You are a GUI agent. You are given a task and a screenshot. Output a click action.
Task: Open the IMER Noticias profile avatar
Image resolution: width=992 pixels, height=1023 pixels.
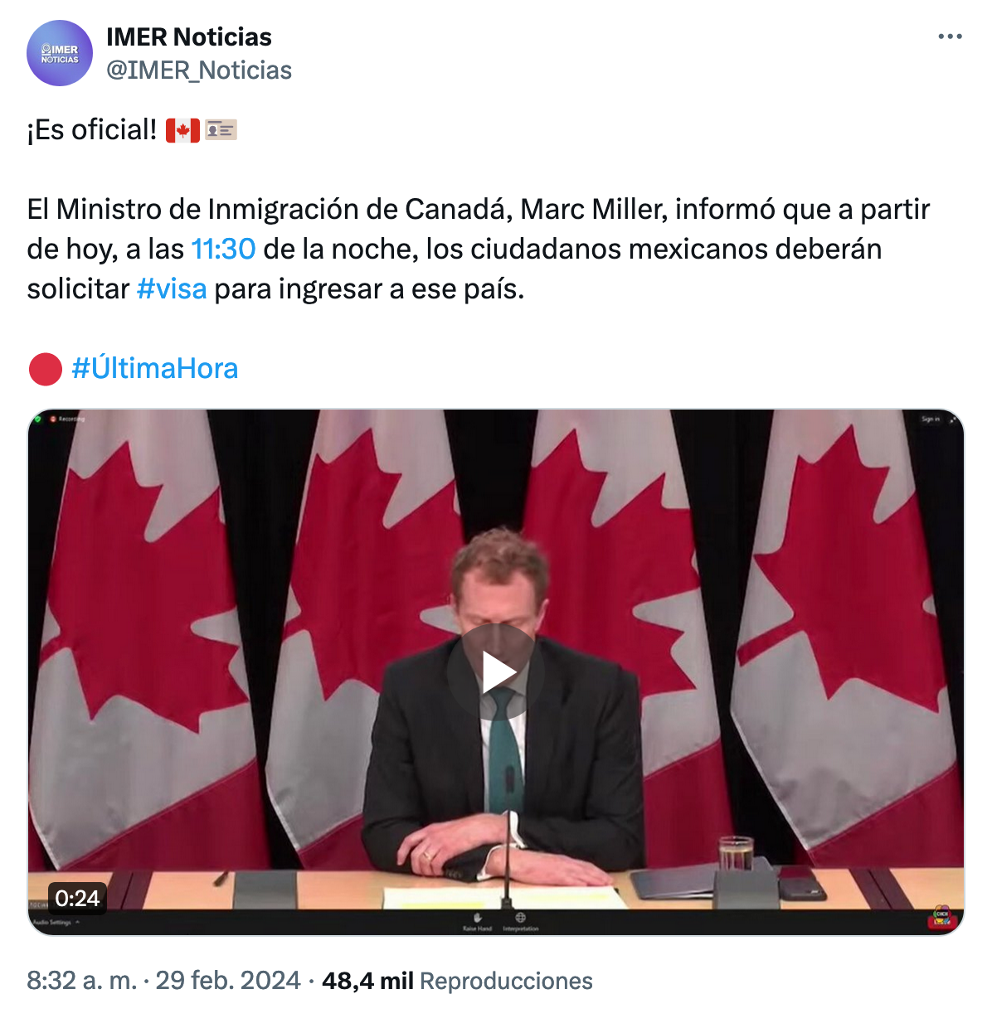[60, 54]
